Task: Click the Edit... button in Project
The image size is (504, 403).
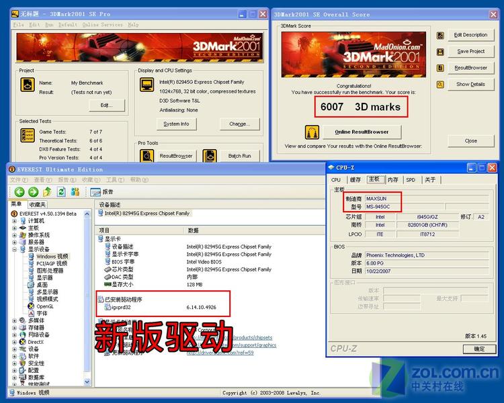Action: (x=107, y=105)
